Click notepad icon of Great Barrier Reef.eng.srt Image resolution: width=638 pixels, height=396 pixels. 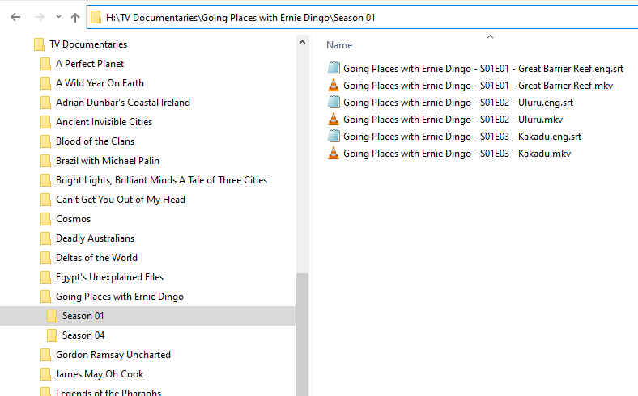pyautogui.click(x=334, y=68)
